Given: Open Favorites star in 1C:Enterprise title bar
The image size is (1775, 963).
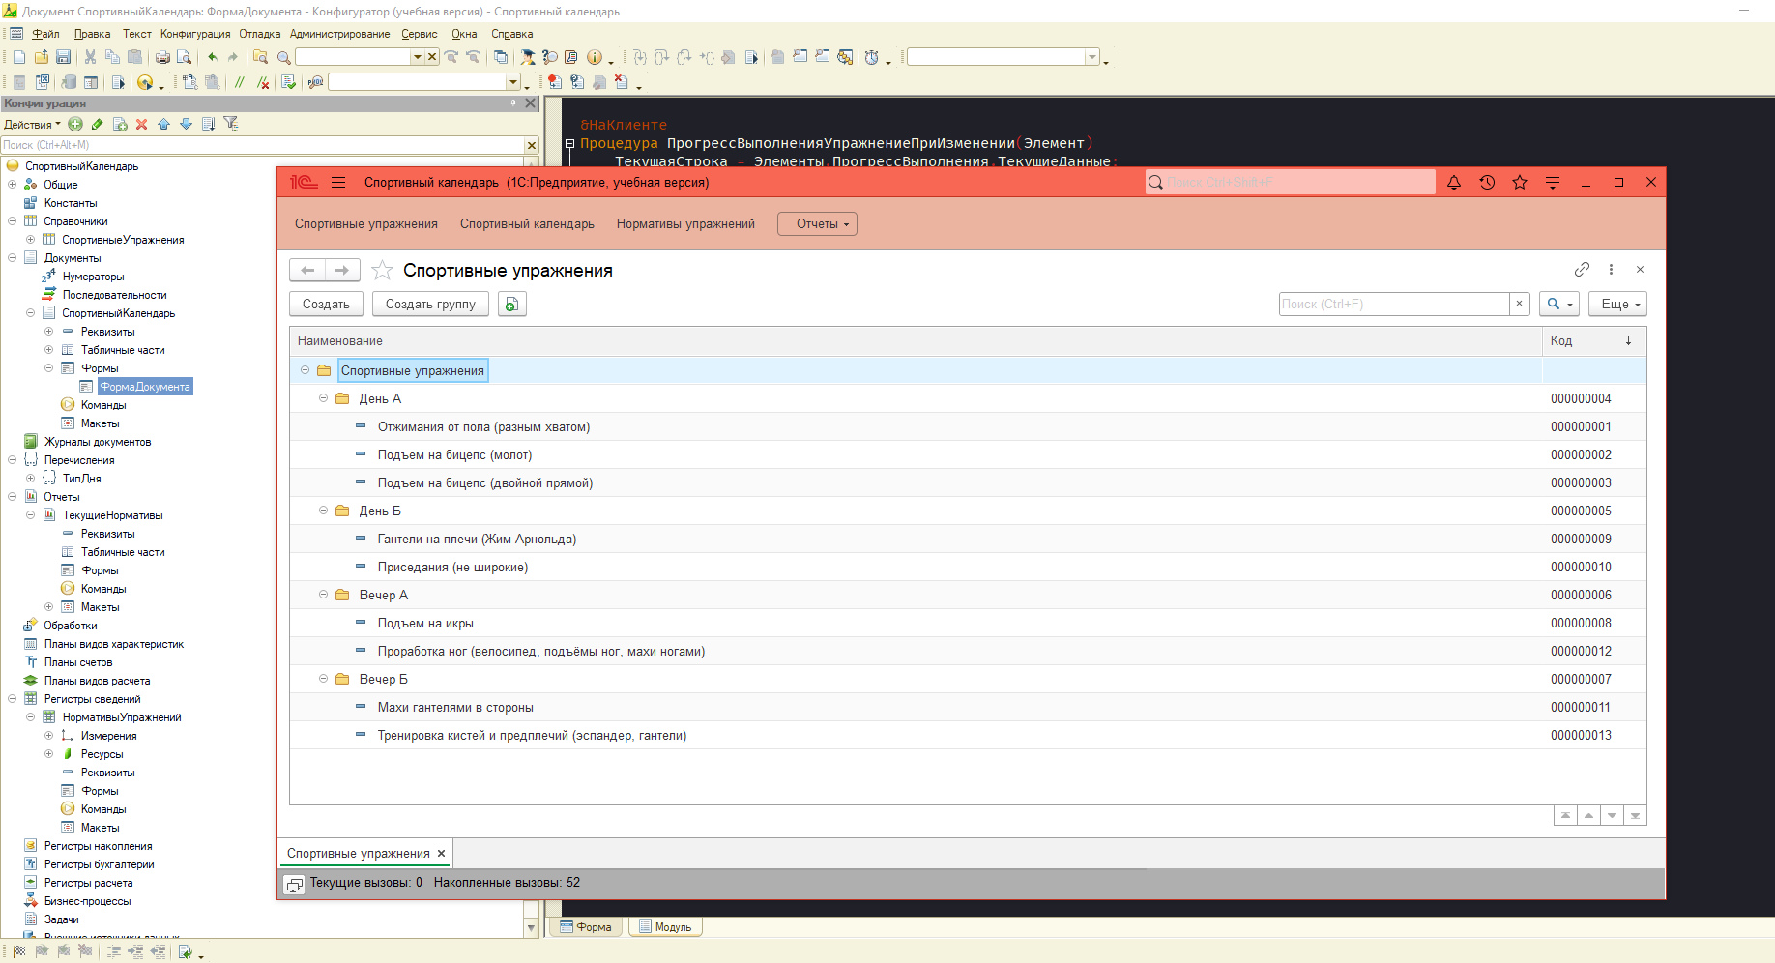Looking at the screenshot, I should [x=1520, y=182].
